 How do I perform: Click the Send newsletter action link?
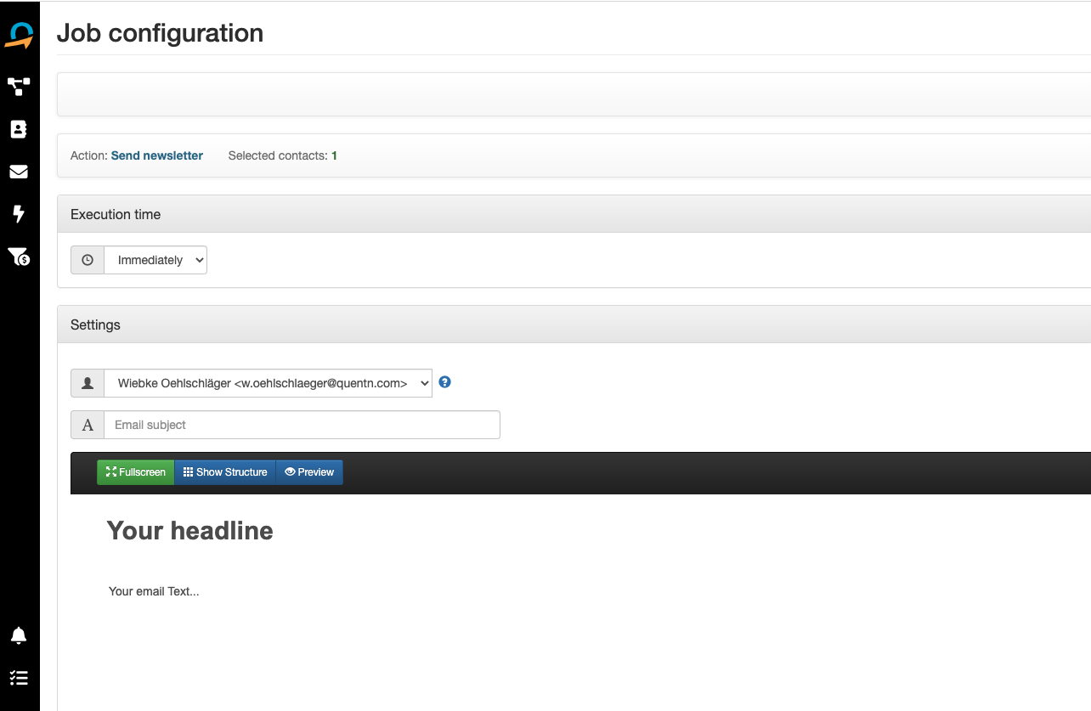(x=157, y=155)
